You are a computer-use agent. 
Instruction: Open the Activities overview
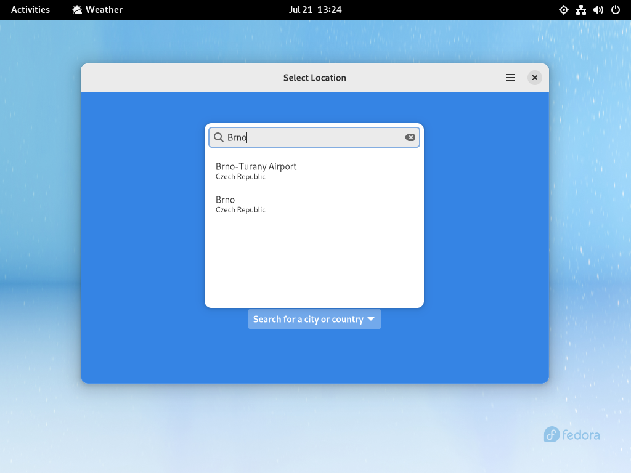[x=31, y=10]
